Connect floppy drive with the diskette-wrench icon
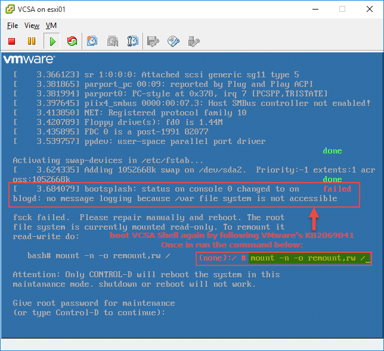This screenshot has width=384, height=351. [x=153, y=41]
